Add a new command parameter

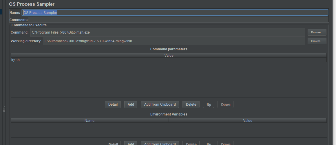(131, 104)
